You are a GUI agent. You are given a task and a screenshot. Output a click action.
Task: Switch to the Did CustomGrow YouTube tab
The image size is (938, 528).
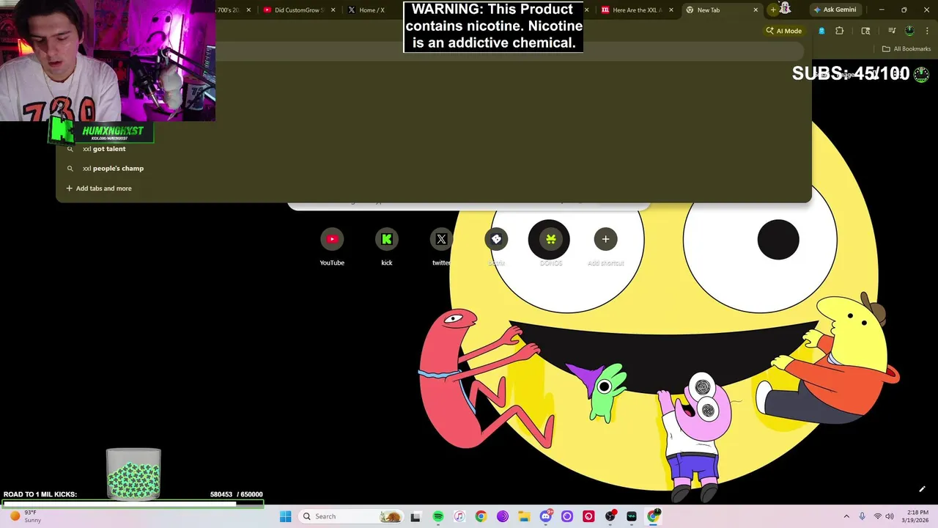pyautogui.click(x=298, y=10)
